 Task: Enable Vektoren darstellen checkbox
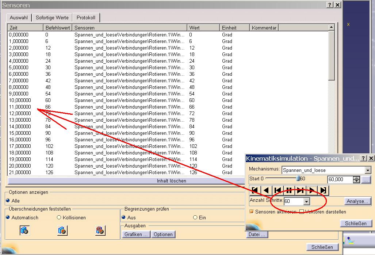(302, 212)
